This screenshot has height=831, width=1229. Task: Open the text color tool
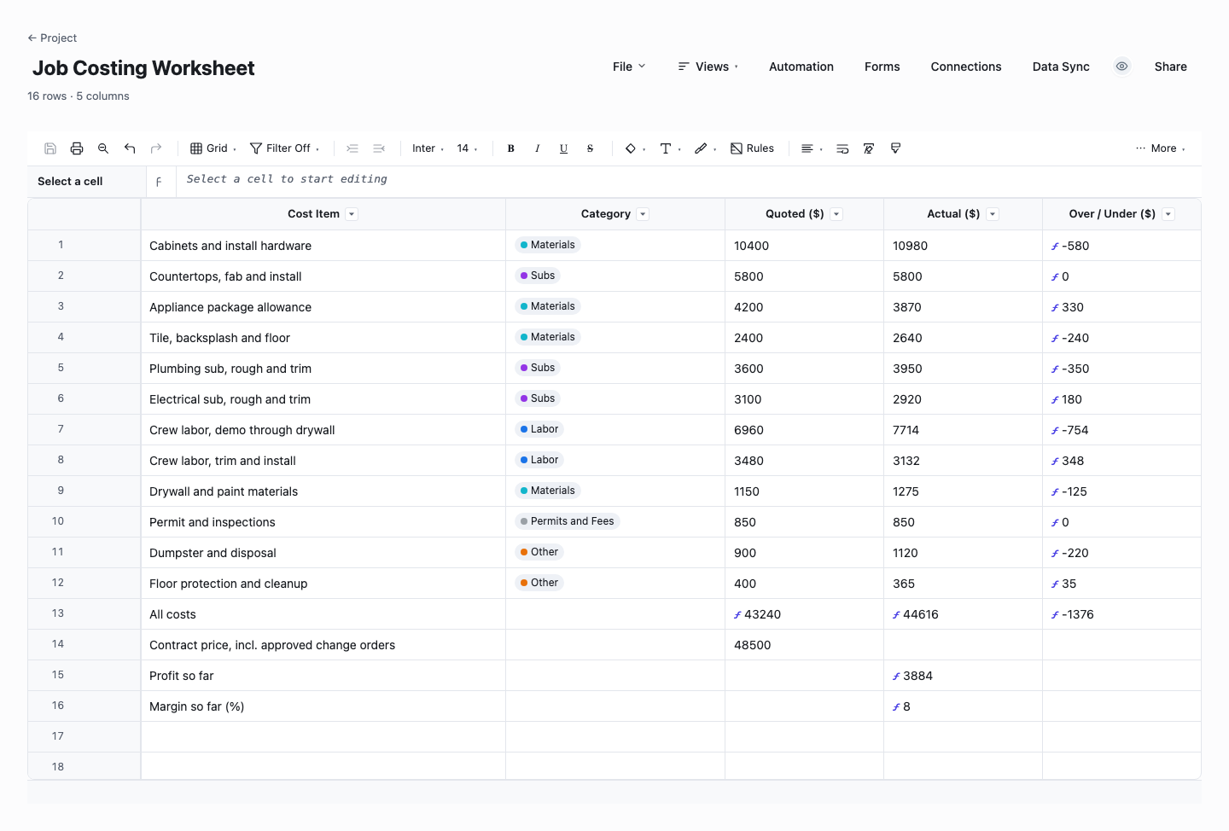[670, 148]
